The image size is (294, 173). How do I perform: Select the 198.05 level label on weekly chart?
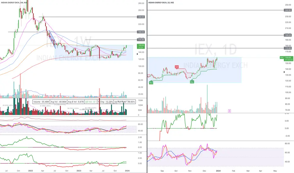(141, 32)
